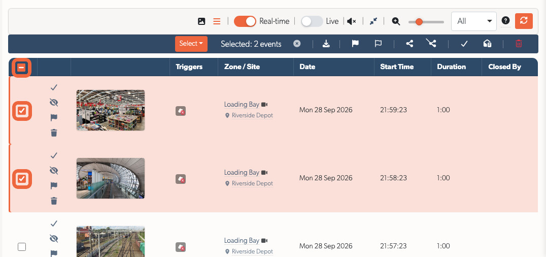Open Riverside Depot link in 21:58:23 row
Screen dimensions: 546x257
tap(252, 183)
